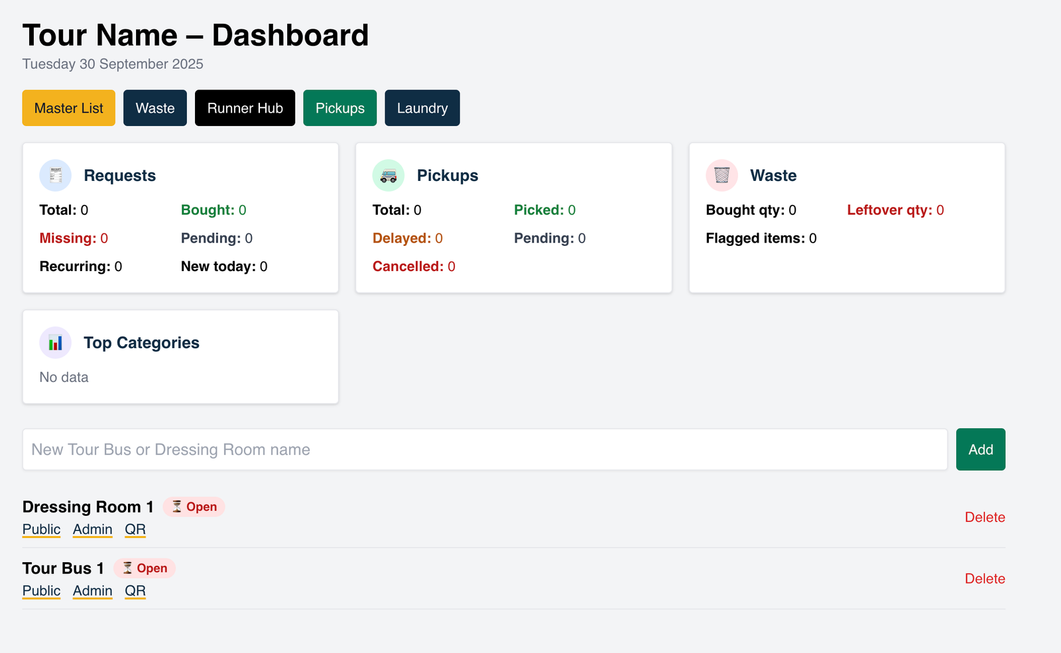The image size is (1061, 653).
Task: Click the Waste trash bin icon
Action: point(721,176)
